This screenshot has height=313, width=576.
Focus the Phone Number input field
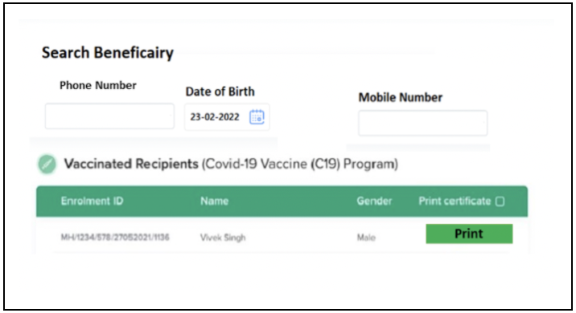(109, 116)
